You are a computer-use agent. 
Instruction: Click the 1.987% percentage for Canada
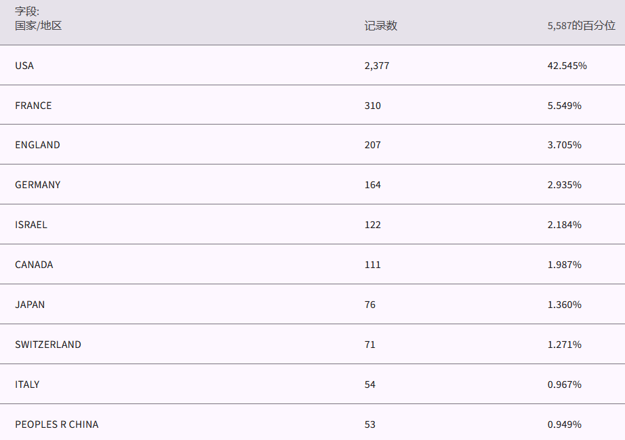pyautogui.click(x=564, y=265)
